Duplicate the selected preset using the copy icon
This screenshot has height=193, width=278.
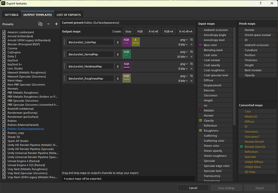(40, 24)
